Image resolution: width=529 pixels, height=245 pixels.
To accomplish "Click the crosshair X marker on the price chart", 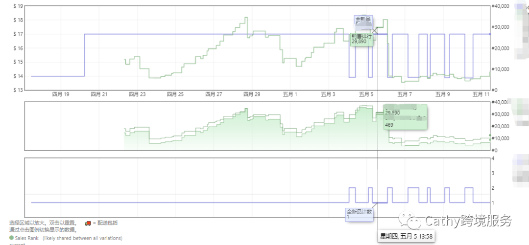I will click(x=375, y=31).
